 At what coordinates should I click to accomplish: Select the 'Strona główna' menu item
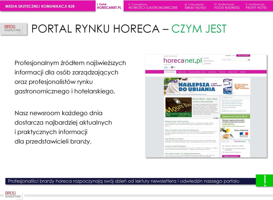170,72
